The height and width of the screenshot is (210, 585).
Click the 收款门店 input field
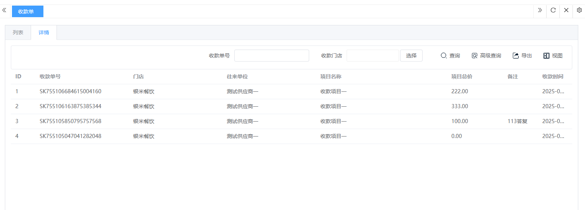coord(372,56)
